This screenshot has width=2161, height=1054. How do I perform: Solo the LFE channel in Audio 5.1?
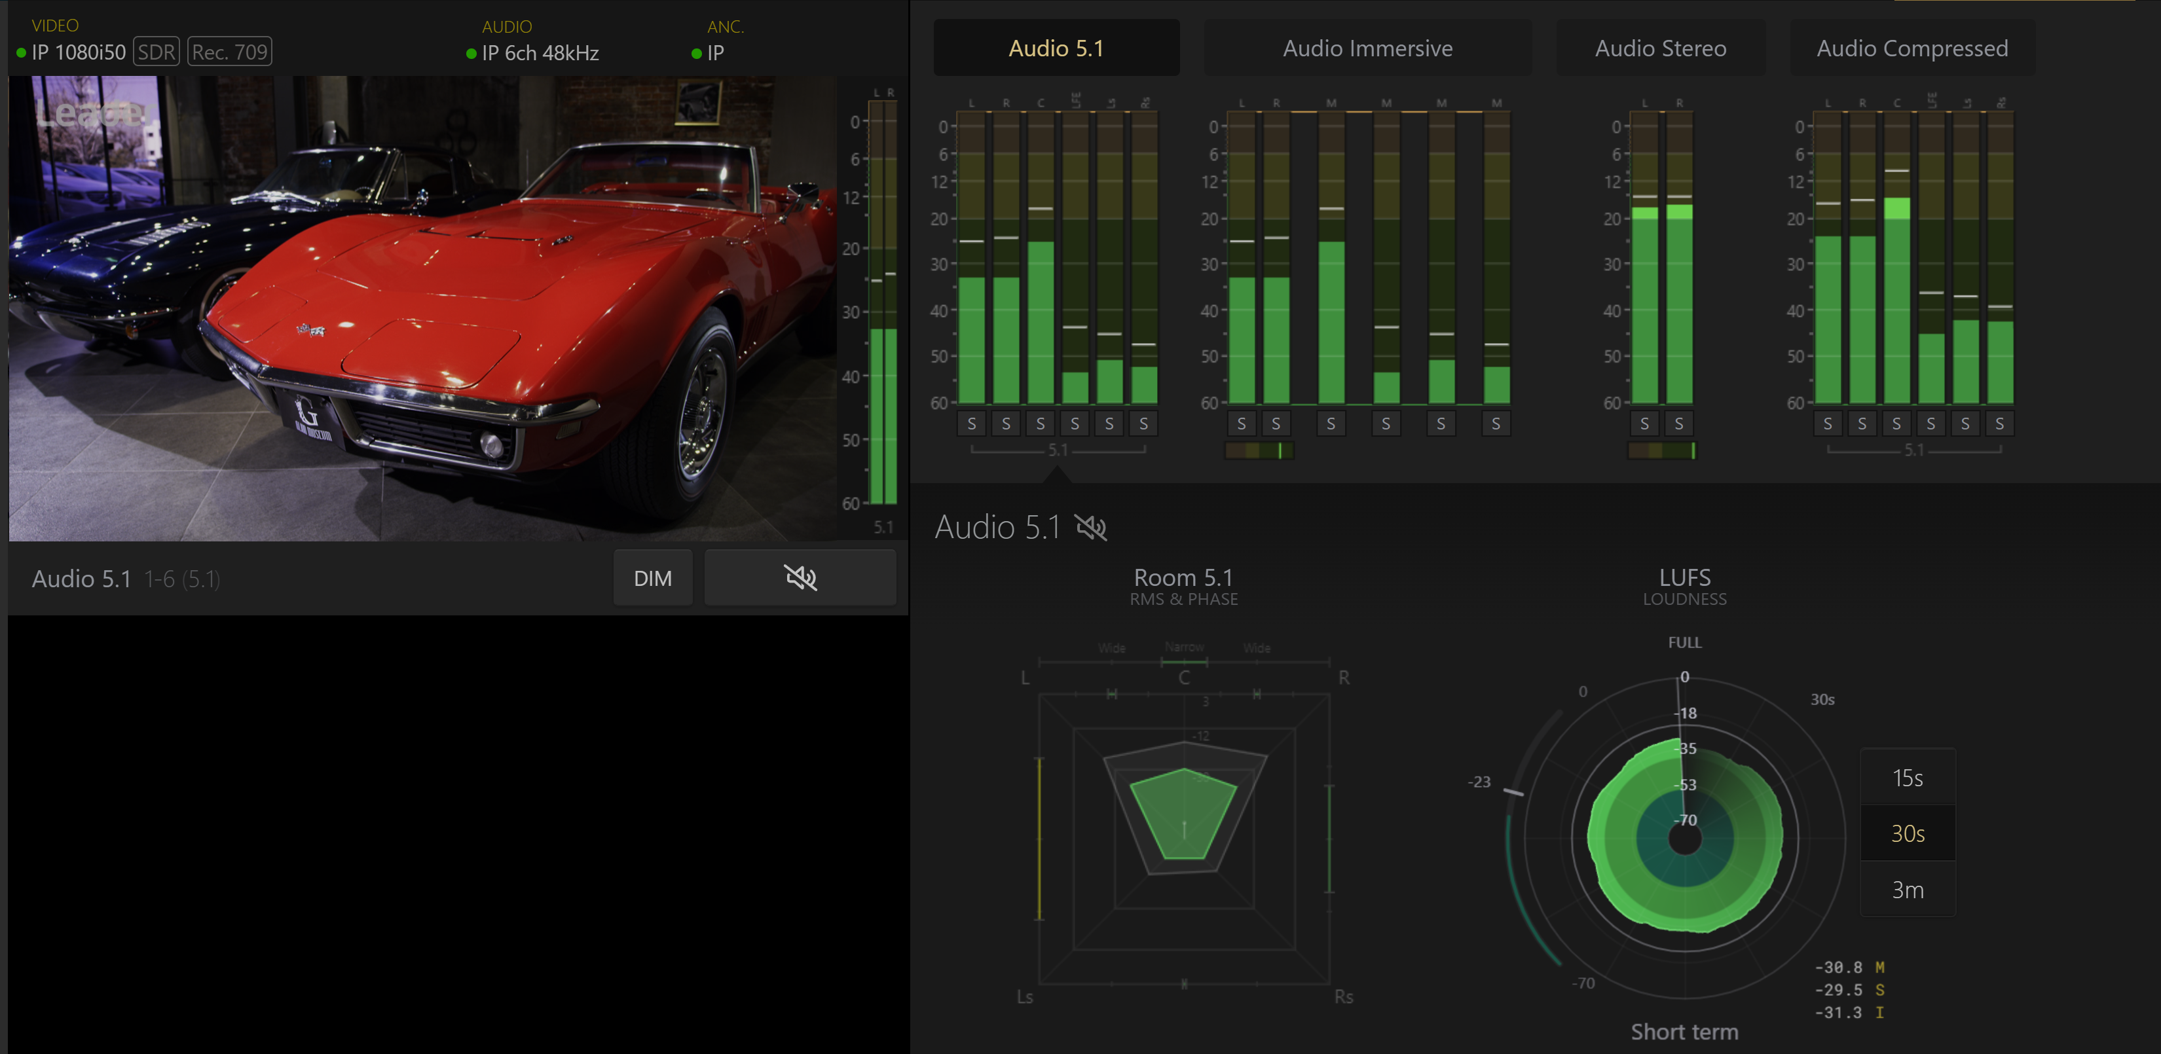pyautogui.click(x=1075, y=424)
